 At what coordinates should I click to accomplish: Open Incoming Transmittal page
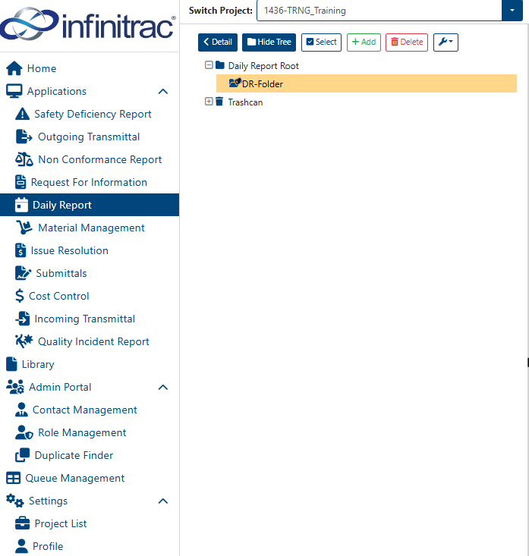(x=85, y=319)
